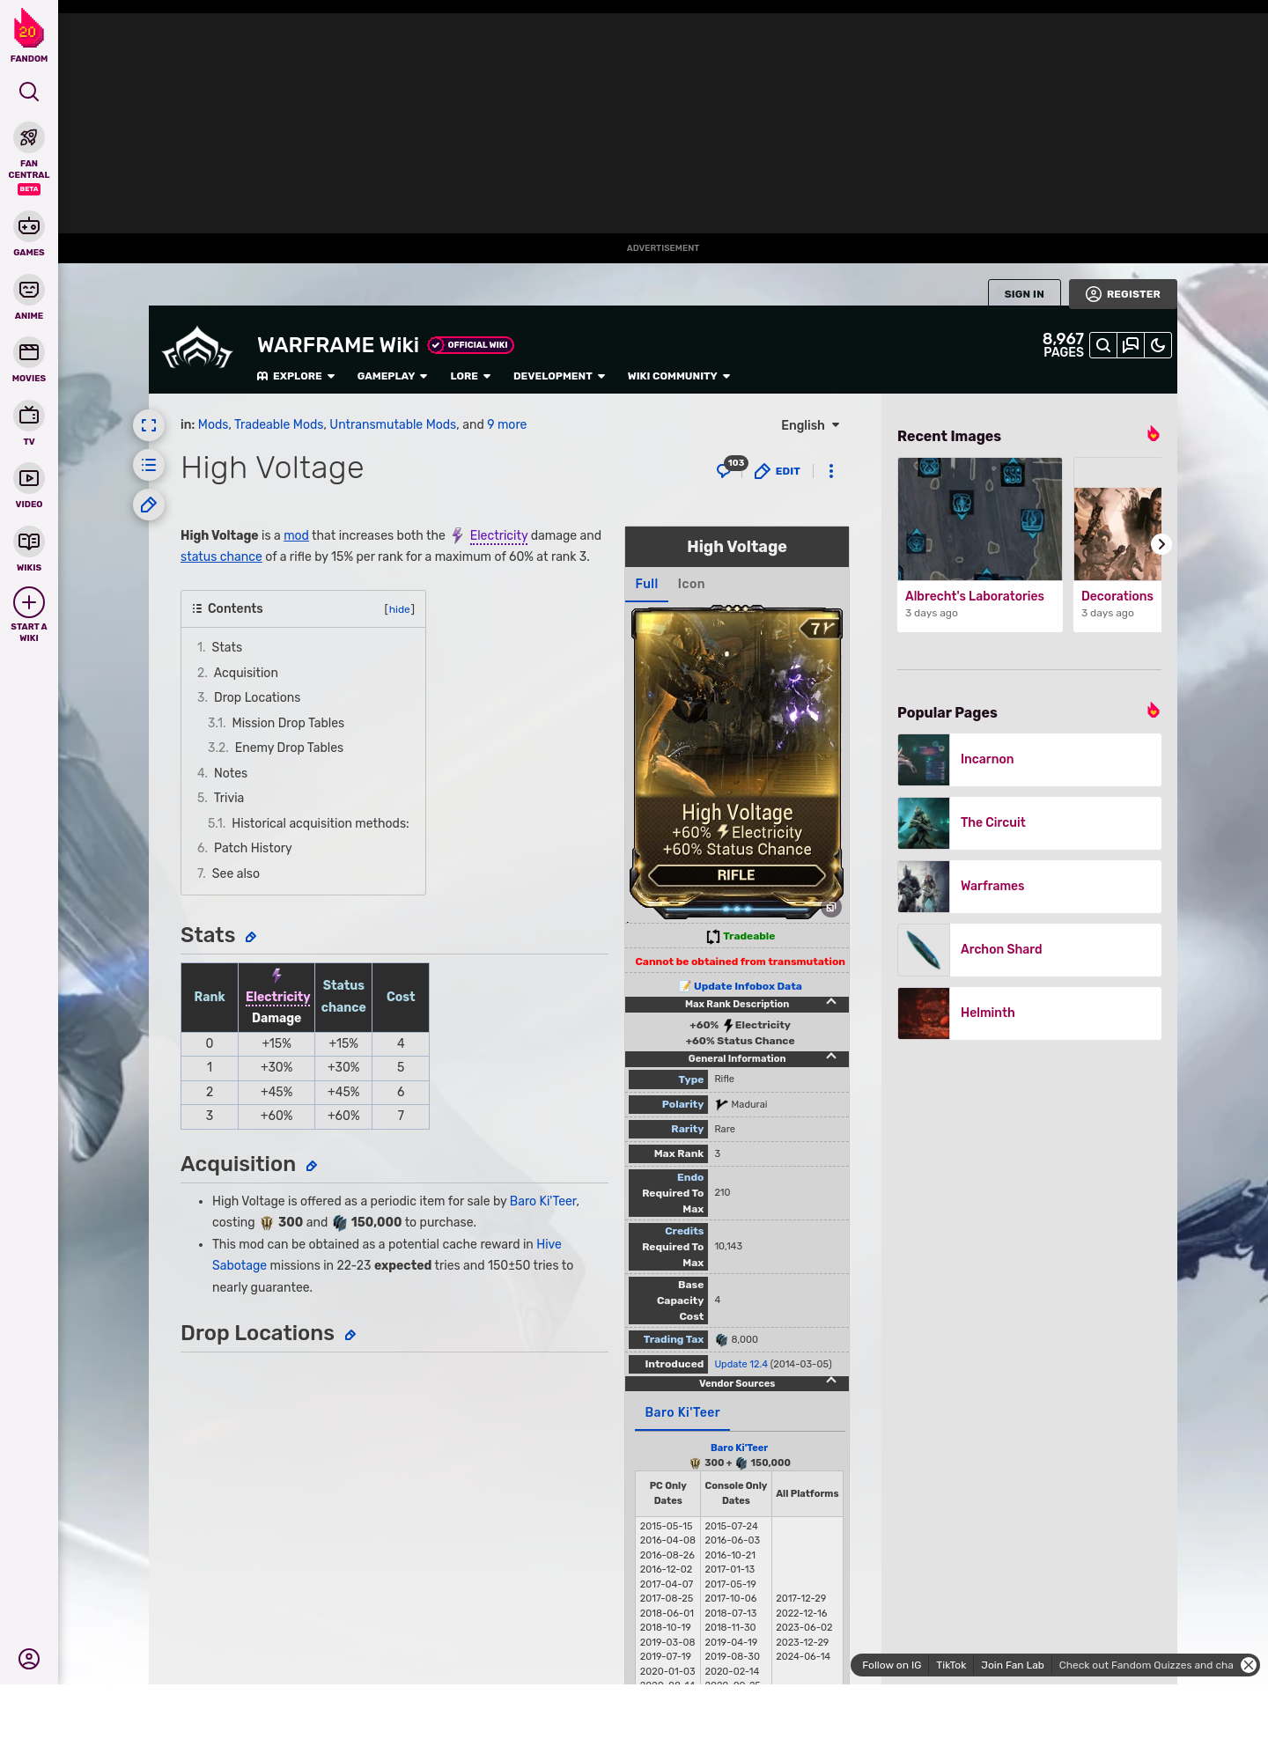Jump to Stats in Contents

click(x=226, y=647)
